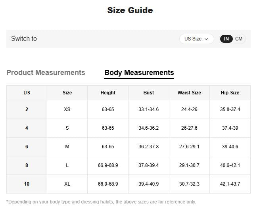The image size is (259, 209).
Task: Select the XS size cell
Action: (67, 109)
